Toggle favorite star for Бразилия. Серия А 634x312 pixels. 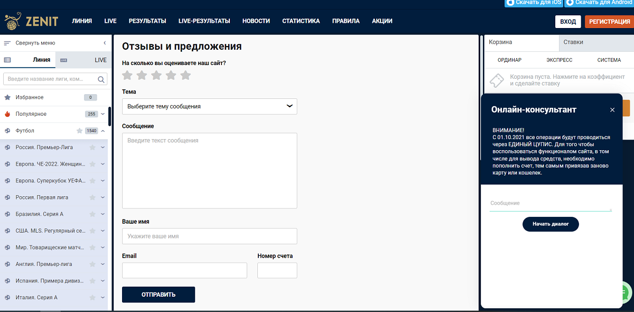click(x=92, y=214)
